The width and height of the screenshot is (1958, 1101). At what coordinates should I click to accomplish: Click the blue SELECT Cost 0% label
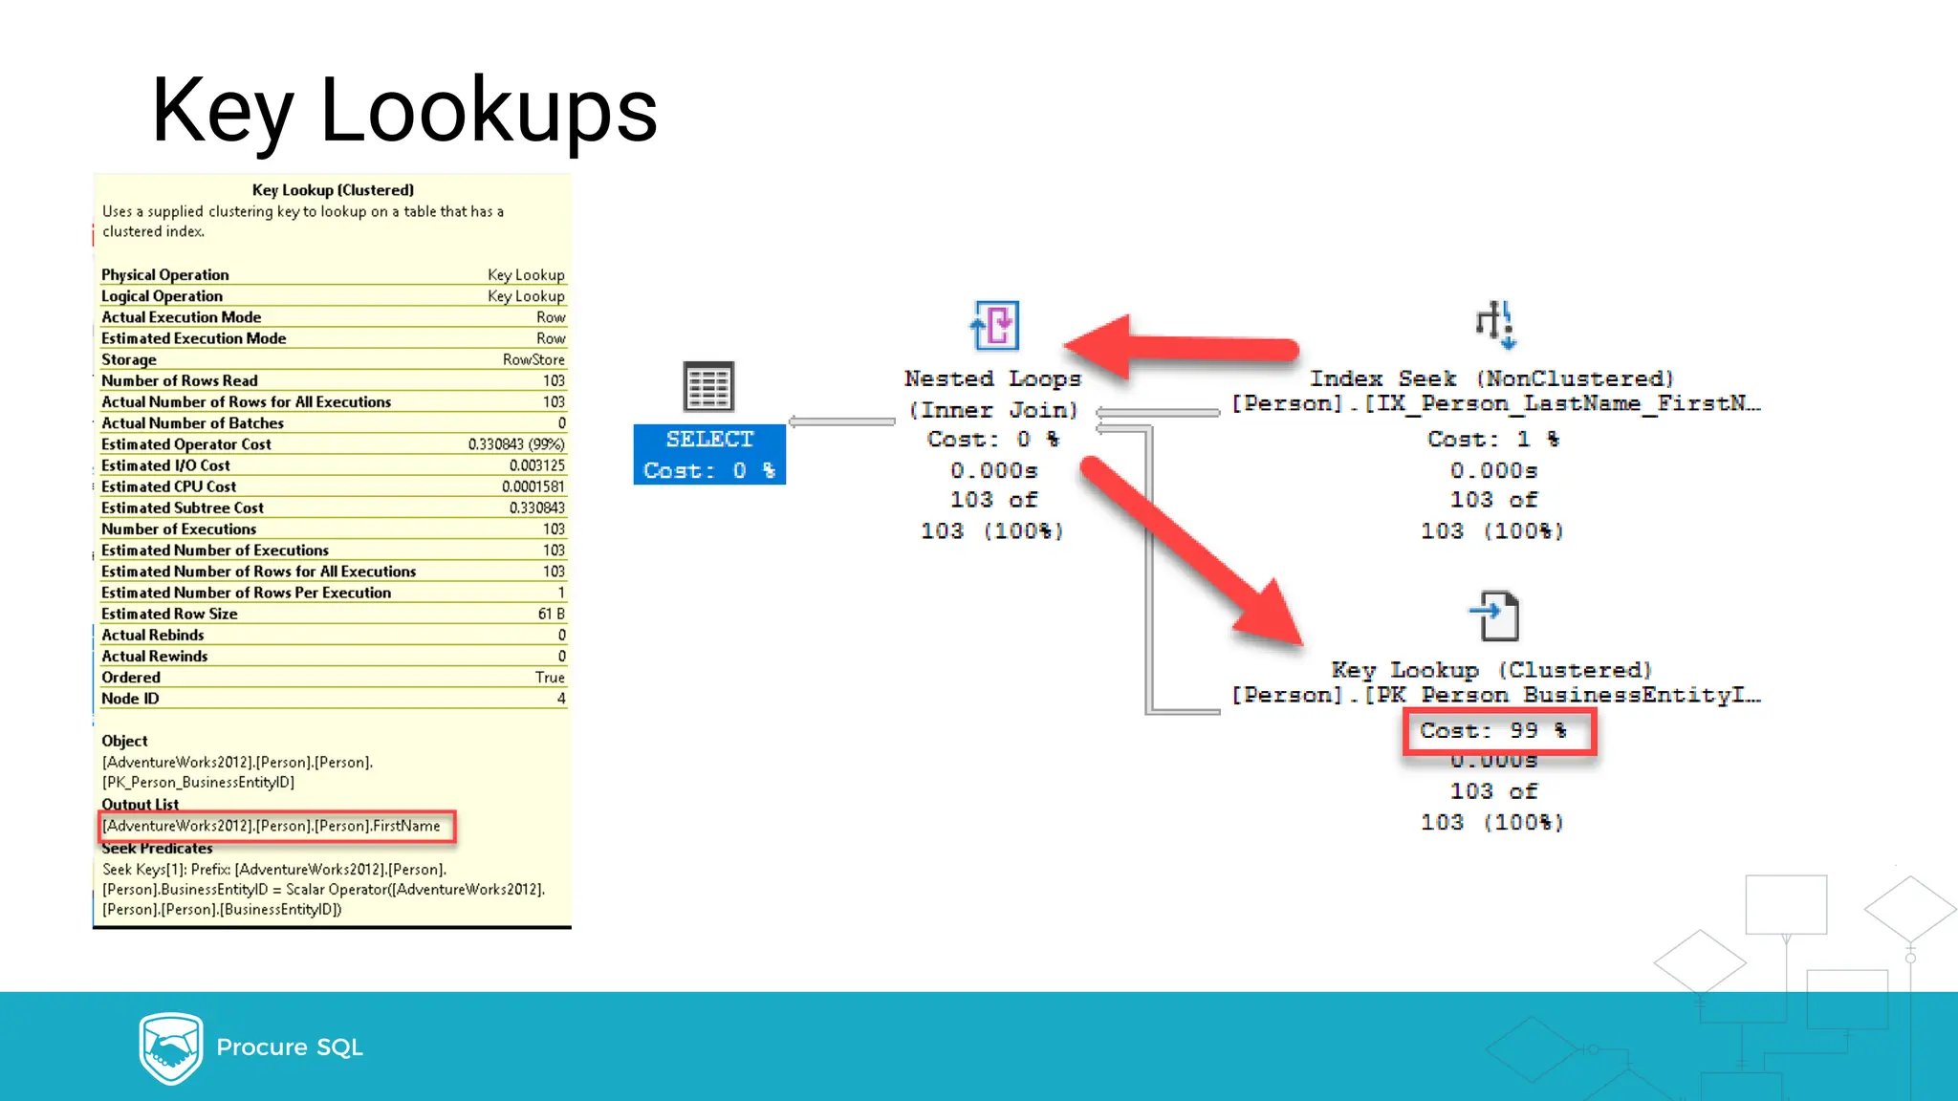tap(709, 455)
